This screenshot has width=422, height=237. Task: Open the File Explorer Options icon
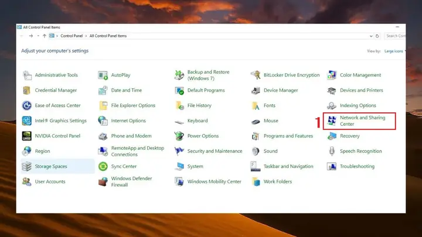(103, 105)
